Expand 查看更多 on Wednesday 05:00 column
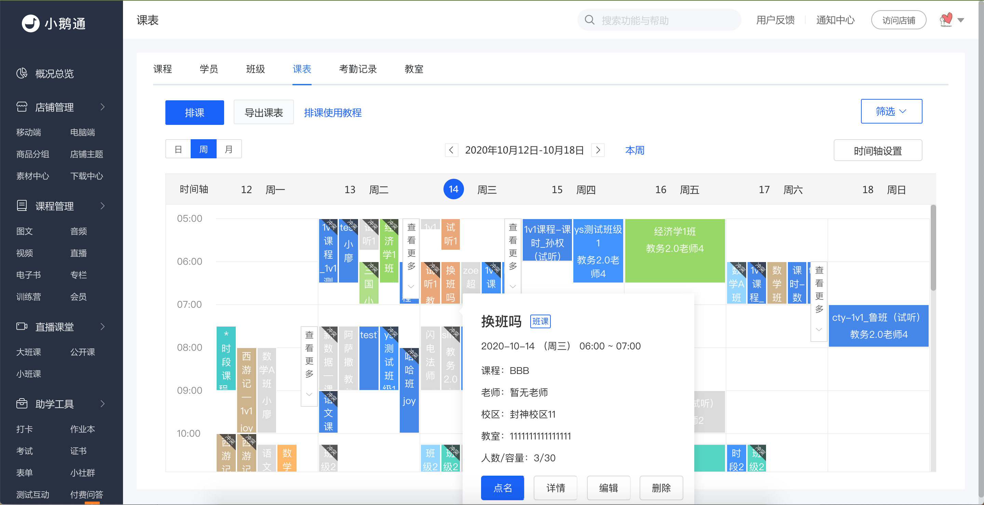This screenshot has height=505, width=984. tap(512, 256)
